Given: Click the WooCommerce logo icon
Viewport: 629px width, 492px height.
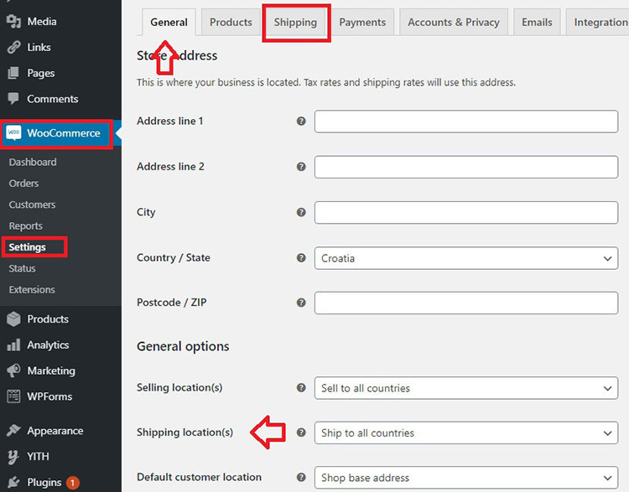Looking at the screenshot, I should tap(13, 133).
